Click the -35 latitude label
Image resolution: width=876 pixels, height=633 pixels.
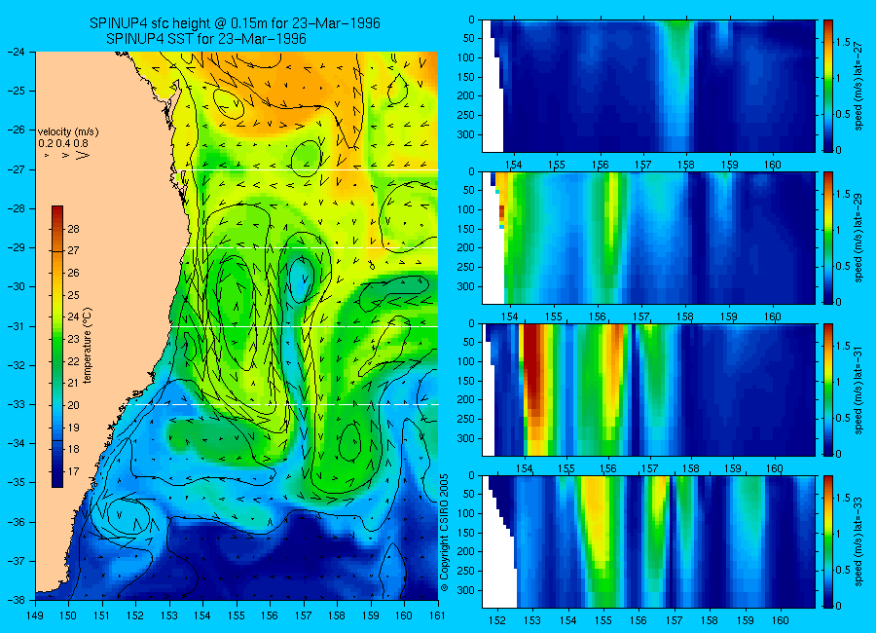click(x=17, y=482)
